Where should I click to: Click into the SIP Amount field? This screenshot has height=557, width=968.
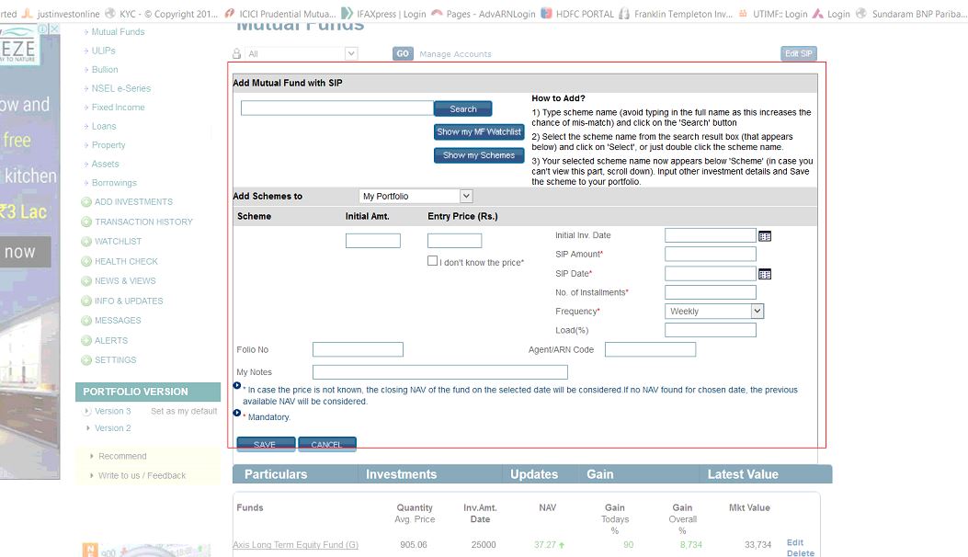coord(710,255)
